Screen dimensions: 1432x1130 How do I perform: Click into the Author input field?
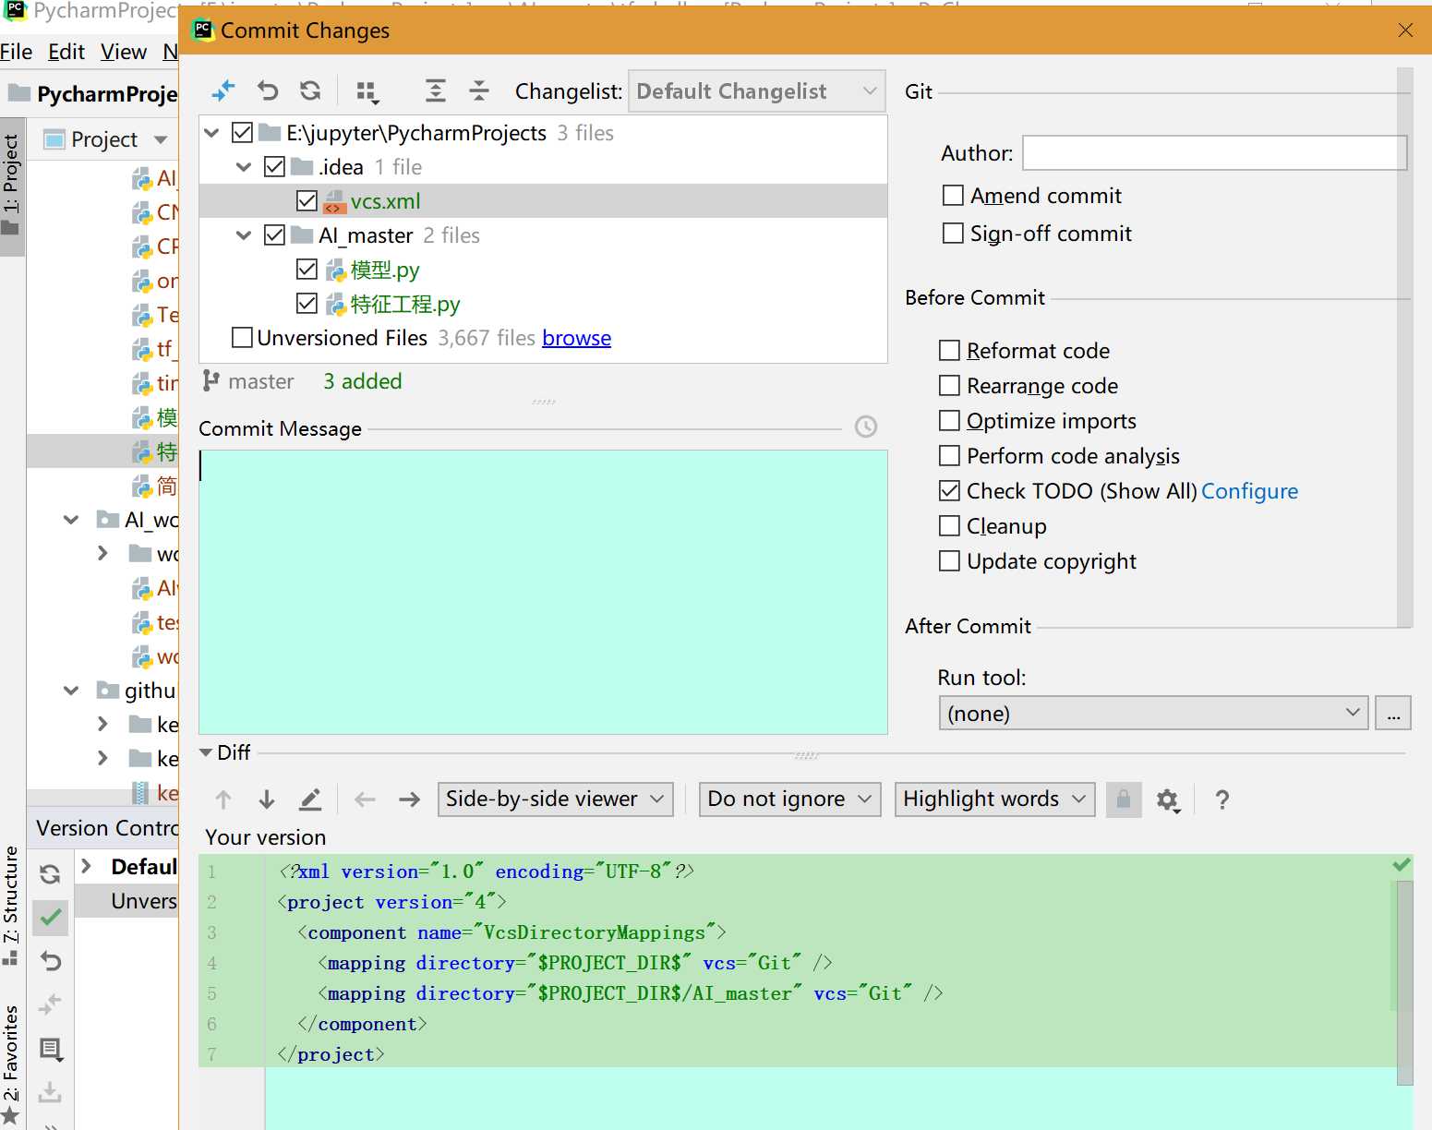click(1214, 152)
